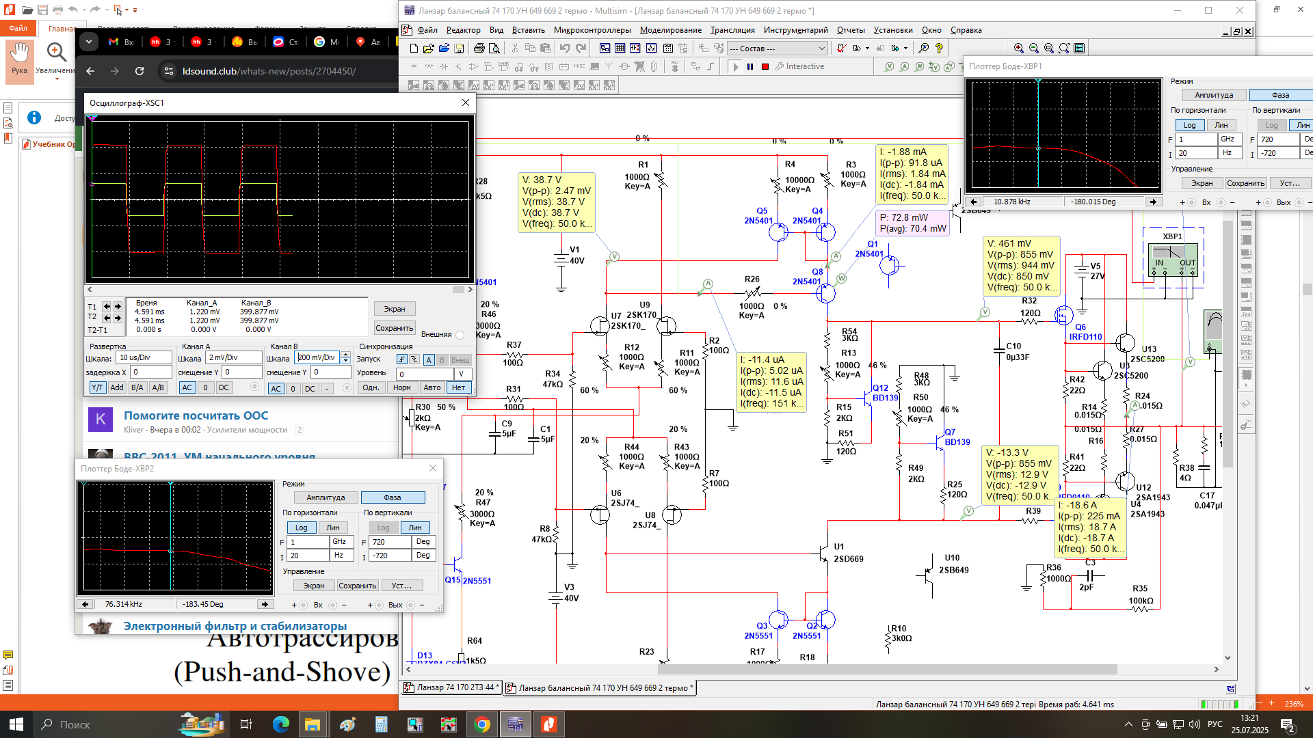
Task: Click the electrical rules check icon
Action: (842, 48)
